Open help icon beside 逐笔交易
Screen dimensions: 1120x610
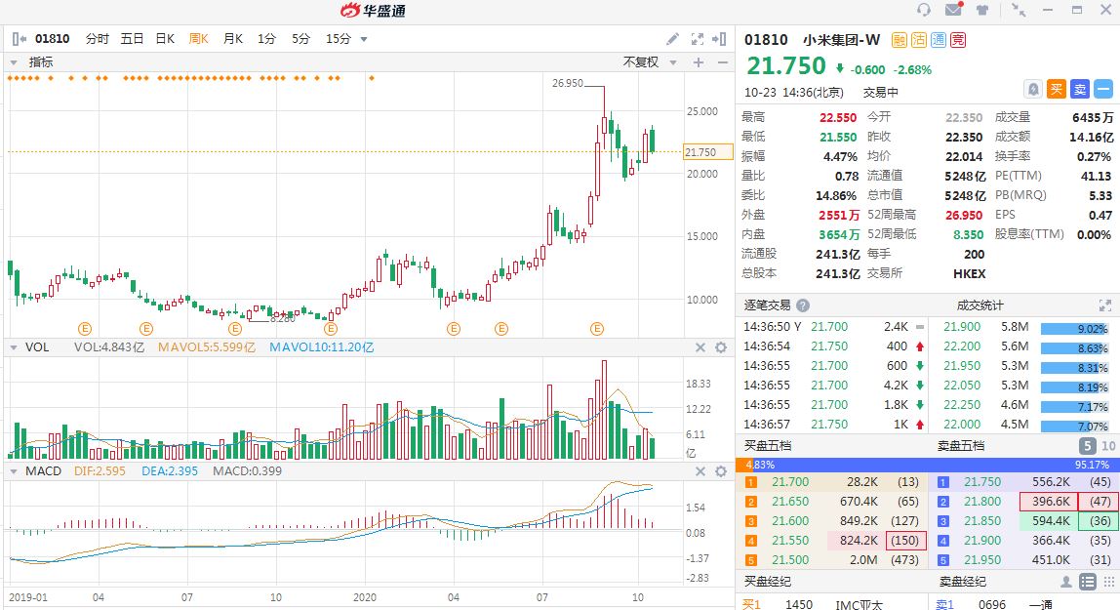803,305
